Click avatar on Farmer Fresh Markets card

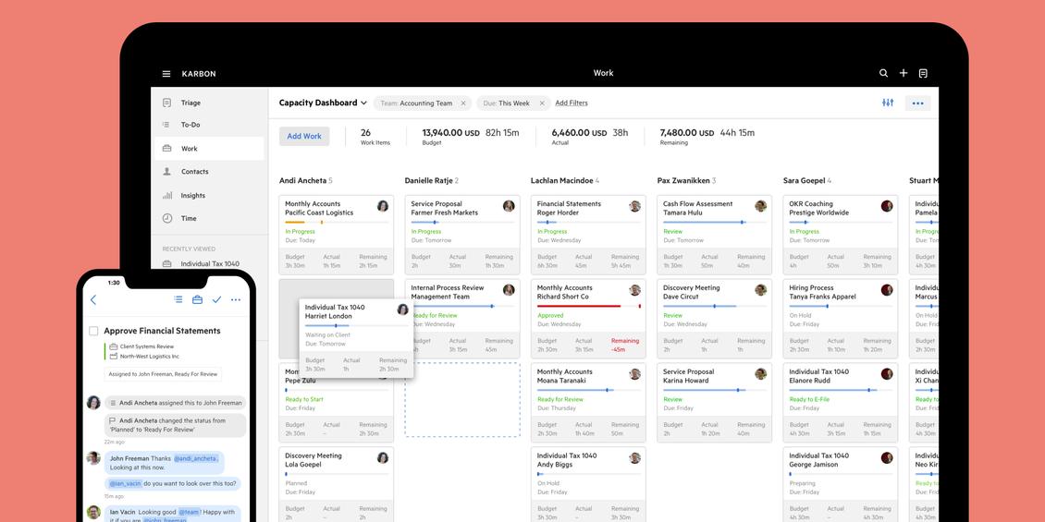509,206
